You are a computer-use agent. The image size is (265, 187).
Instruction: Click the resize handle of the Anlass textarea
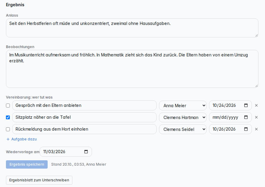click(x=256, y=35)
